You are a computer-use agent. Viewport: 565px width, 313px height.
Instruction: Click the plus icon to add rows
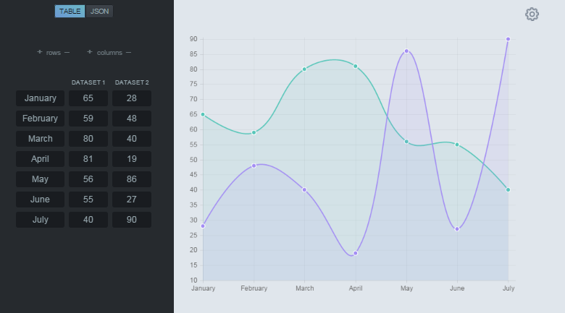(39, 52)
